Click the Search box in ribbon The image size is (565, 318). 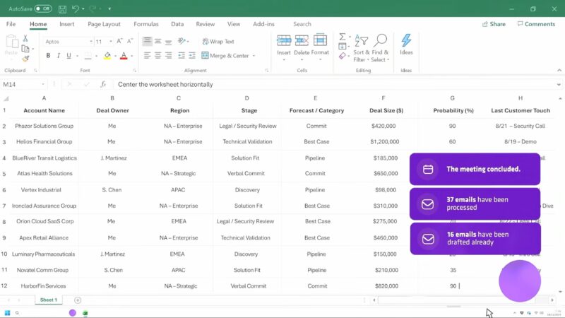tap(302, 24)
